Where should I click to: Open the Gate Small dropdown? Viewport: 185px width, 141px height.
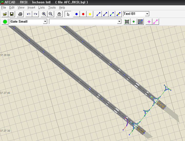45,22
